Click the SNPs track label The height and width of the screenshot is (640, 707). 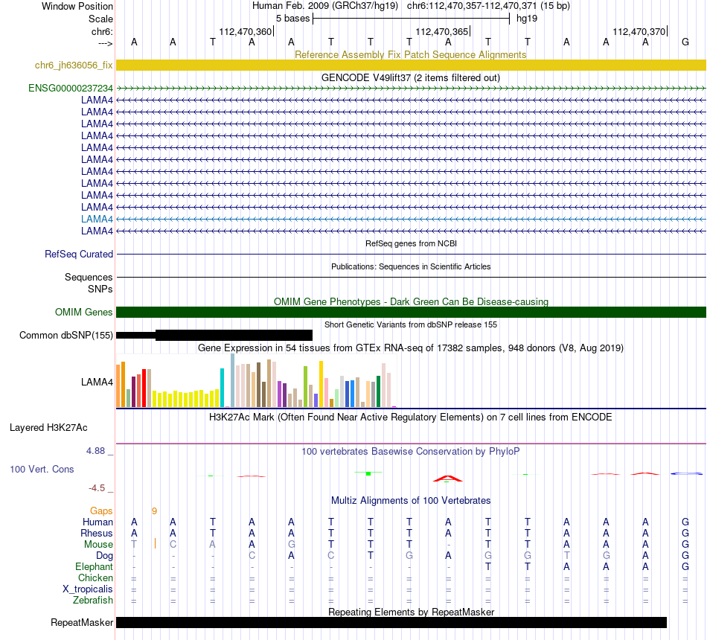[x=100, y=289]
